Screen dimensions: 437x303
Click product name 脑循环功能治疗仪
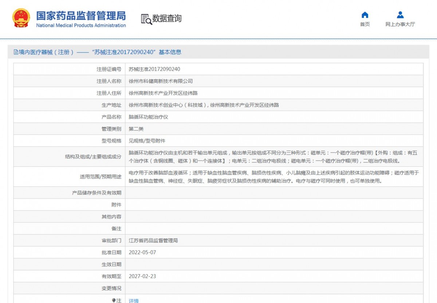click(x=148, y=117)
